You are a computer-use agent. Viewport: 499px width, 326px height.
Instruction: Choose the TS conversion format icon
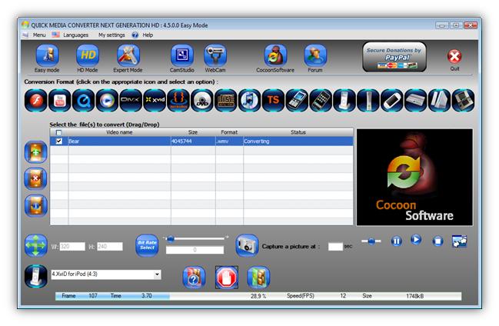pyautogui.click(x=273, y=100)
